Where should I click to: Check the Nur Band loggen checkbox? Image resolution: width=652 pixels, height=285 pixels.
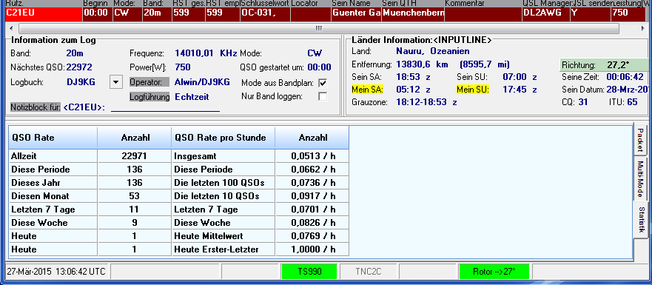[322, 96]
